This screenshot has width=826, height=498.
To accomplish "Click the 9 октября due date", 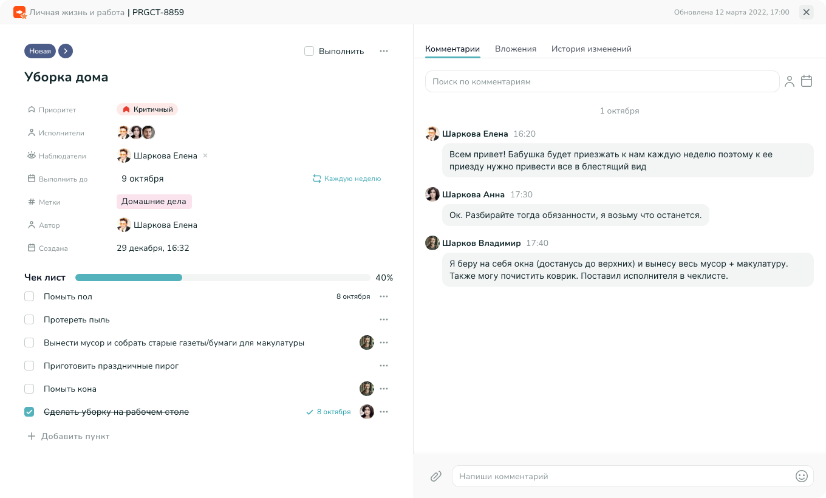I will [143, 179].
